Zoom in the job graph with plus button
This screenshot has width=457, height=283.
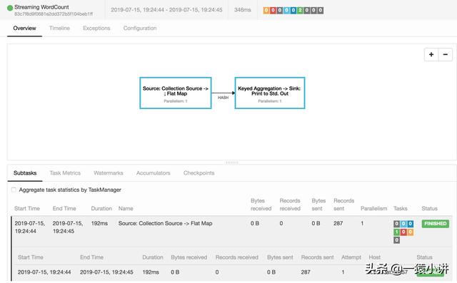pos(431,54)
